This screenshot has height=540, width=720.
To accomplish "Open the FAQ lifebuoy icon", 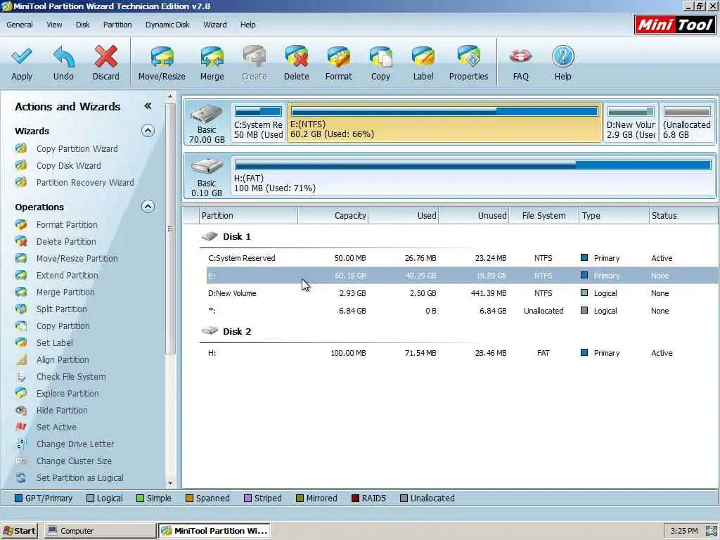I will [x=521, y=57].
